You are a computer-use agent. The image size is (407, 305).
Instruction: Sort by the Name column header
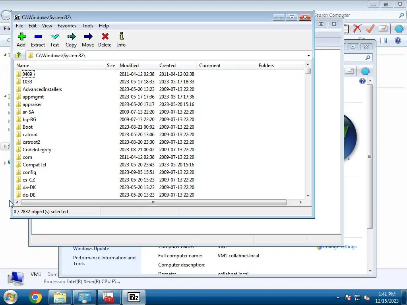[46, 66]
